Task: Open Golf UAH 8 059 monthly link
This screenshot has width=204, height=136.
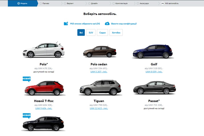Action: coord(154,72)
